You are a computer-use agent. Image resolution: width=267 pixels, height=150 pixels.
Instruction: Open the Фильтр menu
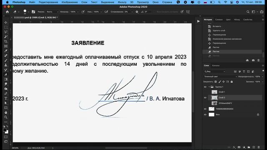[x=122, y=2]
